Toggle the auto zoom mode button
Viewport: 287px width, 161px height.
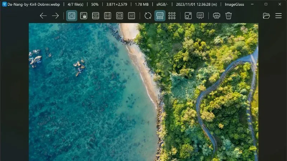(72, 16)
